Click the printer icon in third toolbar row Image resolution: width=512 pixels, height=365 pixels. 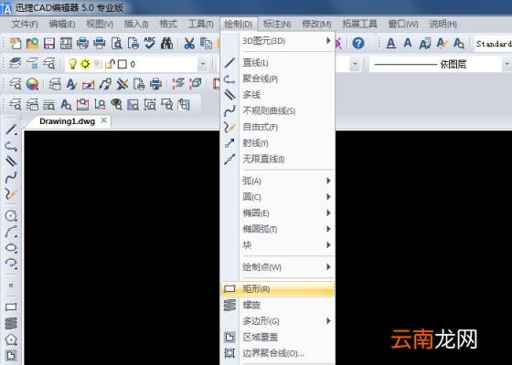click(155, 84)
